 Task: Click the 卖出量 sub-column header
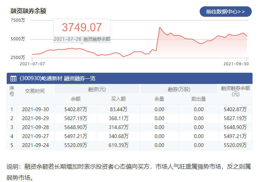[x=199, y=99]
